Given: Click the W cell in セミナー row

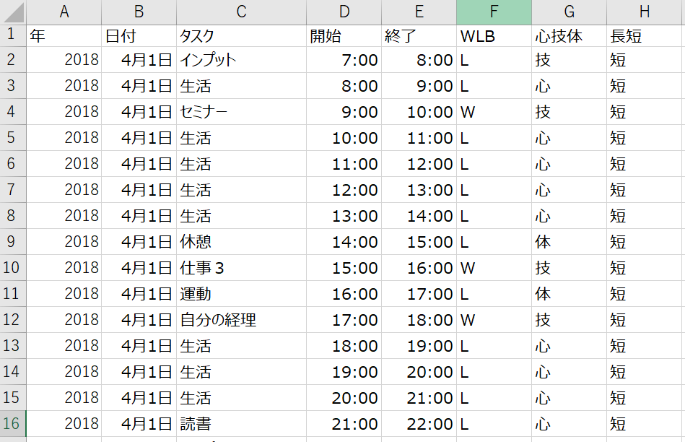Looking at the screenshot, I should 494,111.
